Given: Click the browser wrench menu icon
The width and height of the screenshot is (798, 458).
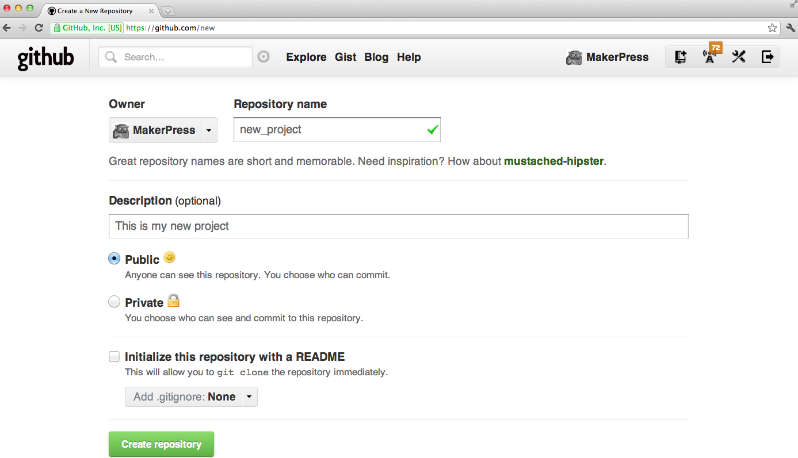Looking at the screenshot, I should [x=790, y=28].
